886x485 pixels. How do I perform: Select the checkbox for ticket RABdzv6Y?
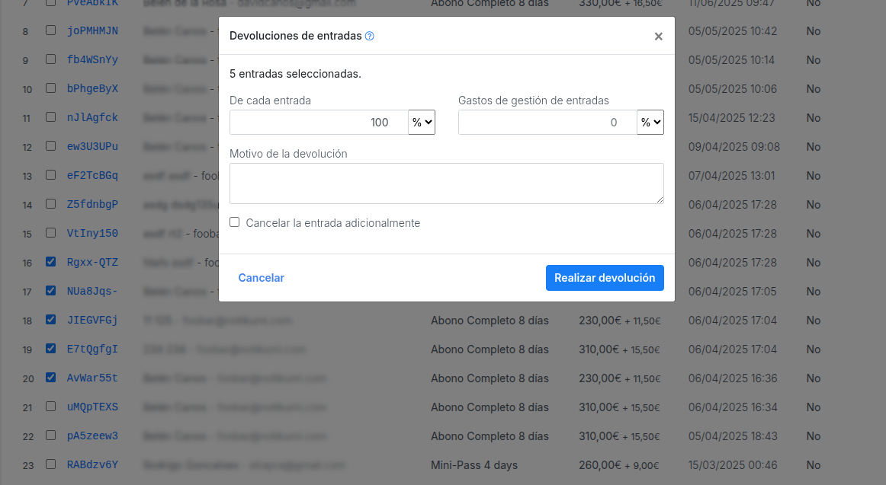click(50, 464)
